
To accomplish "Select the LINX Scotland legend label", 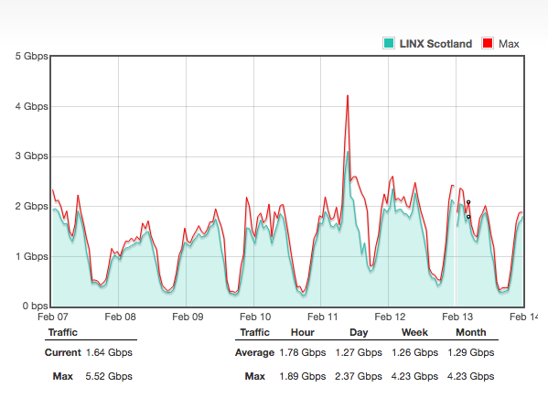I will click(435, 44).
